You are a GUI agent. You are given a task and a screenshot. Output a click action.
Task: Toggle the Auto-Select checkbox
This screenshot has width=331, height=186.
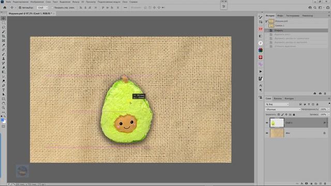tap(20, 8)
